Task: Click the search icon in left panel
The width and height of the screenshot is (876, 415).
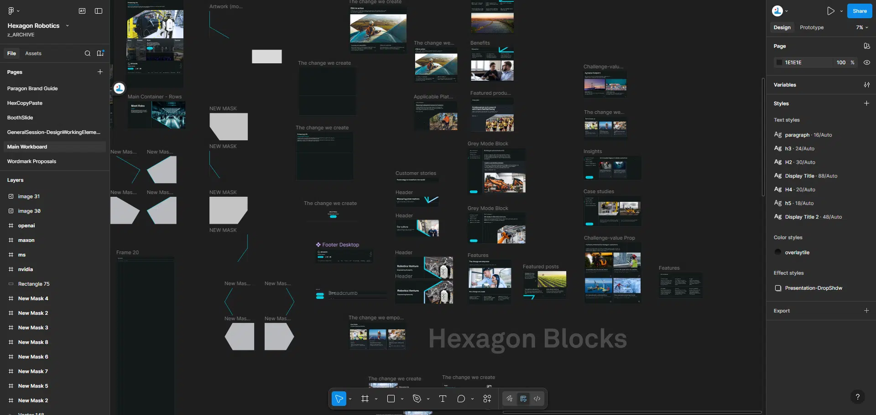Action: pyautogui.click(x=88, y=53)
